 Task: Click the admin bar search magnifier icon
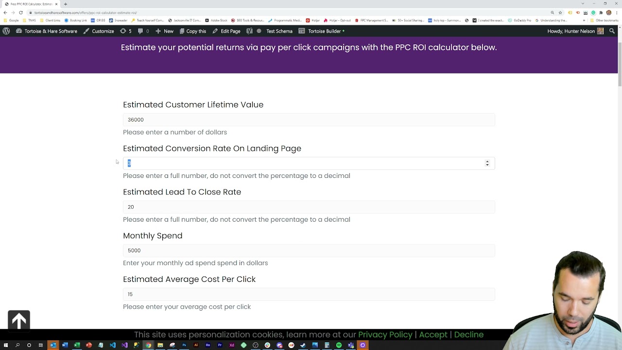pos(612,31)
